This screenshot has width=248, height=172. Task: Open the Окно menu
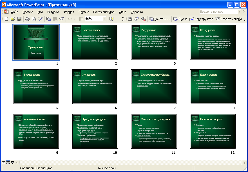click(122, 12)
